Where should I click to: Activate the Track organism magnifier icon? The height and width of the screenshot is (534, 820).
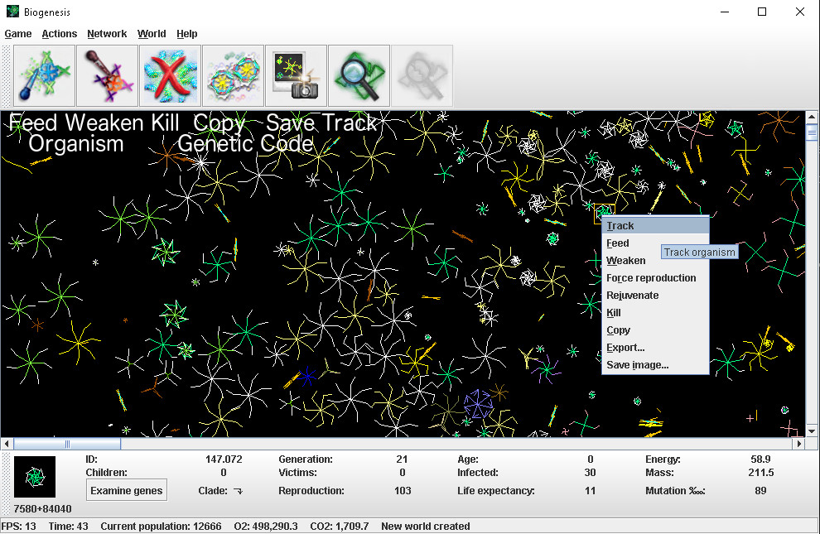[x=359, y=76]
